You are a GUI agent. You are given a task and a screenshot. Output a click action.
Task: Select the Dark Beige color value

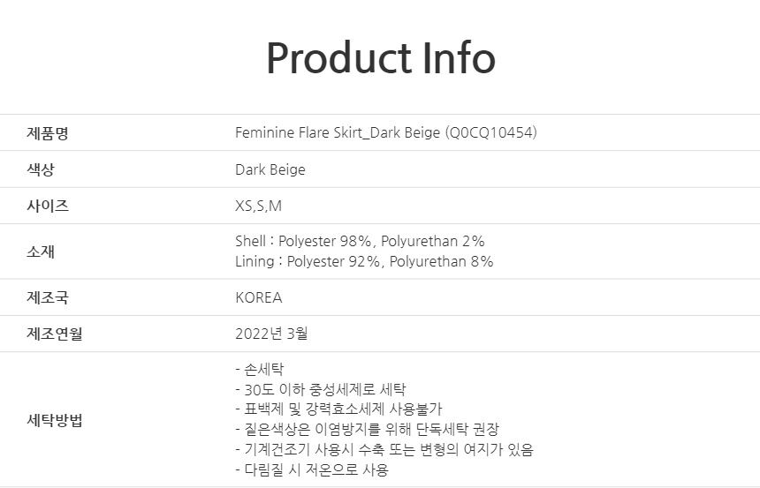pyautogui.click(x=270, y=169)
